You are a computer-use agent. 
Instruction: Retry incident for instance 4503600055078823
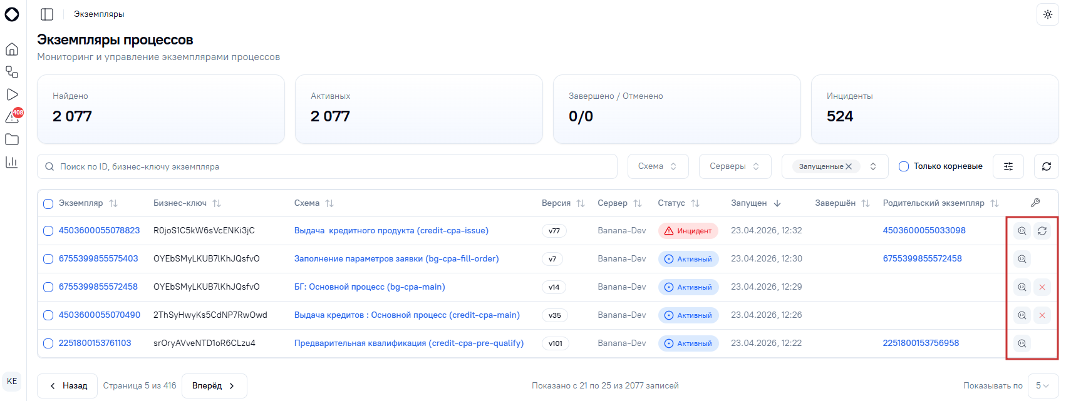click(x=1042, y=231)
